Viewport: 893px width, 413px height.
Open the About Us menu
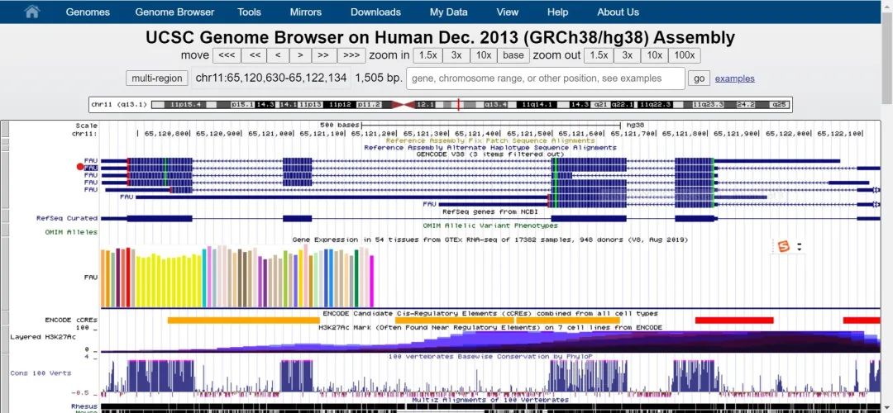click(618, 12)
